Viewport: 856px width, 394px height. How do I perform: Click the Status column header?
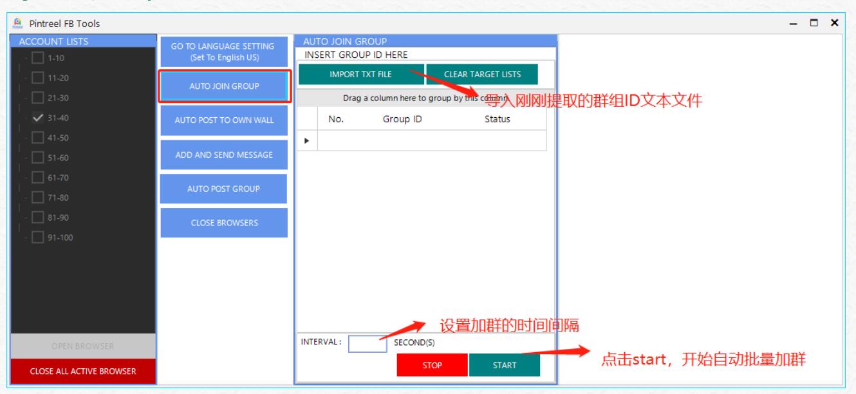pyautogui.click(x=497, y=119)
